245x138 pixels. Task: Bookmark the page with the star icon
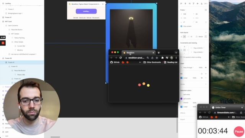[x=157, y=58]
